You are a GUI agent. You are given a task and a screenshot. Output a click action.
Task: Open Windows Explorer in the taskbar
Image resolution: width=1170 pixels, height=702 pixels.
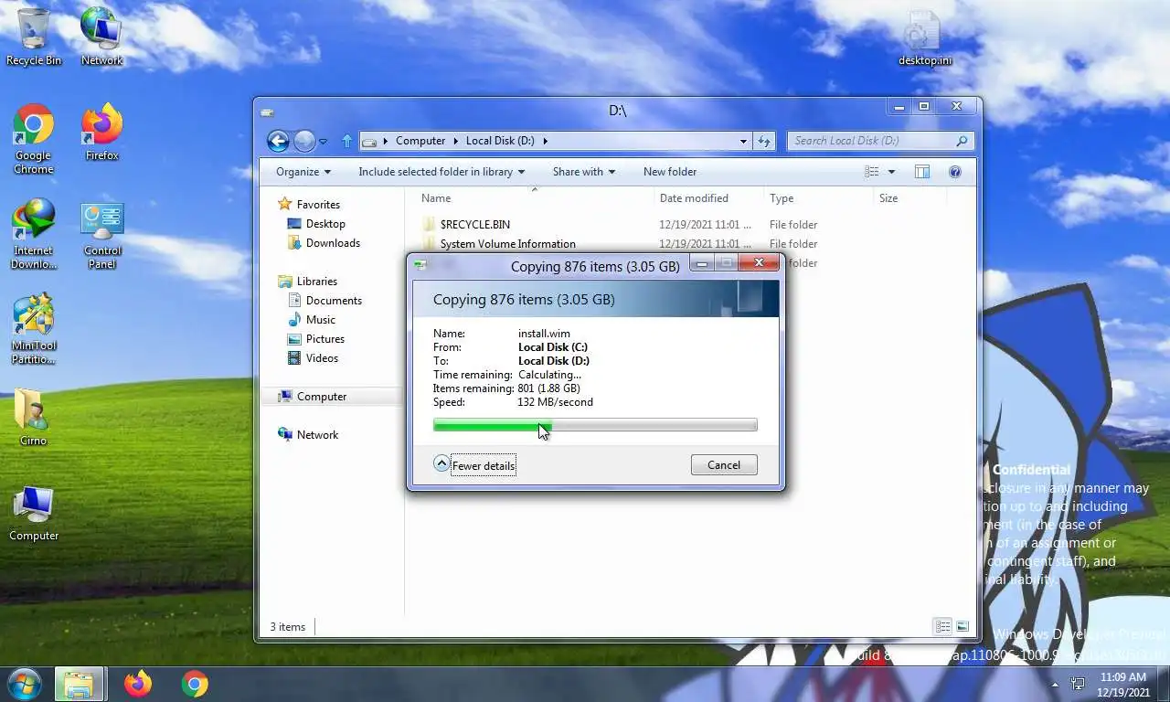click(79, 684)
